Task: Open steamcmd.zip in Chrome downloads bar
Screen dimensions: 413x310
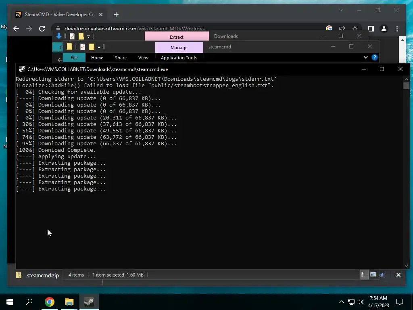Action: (x=38, y=275)
